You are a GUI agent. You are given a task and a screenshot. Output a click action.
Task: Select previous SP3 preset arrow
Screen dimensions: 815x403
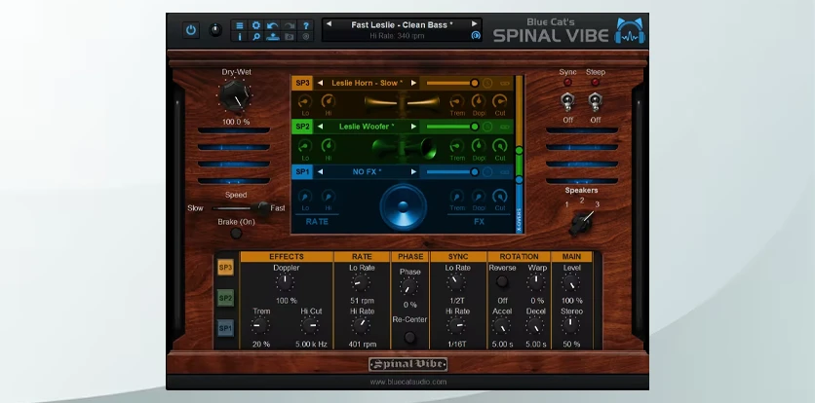(x=320, y=83)
